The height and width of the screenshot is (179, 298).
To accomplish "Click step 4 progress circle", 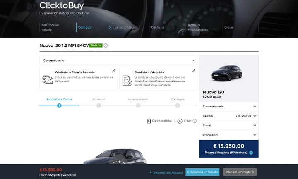I will (178, 105).
